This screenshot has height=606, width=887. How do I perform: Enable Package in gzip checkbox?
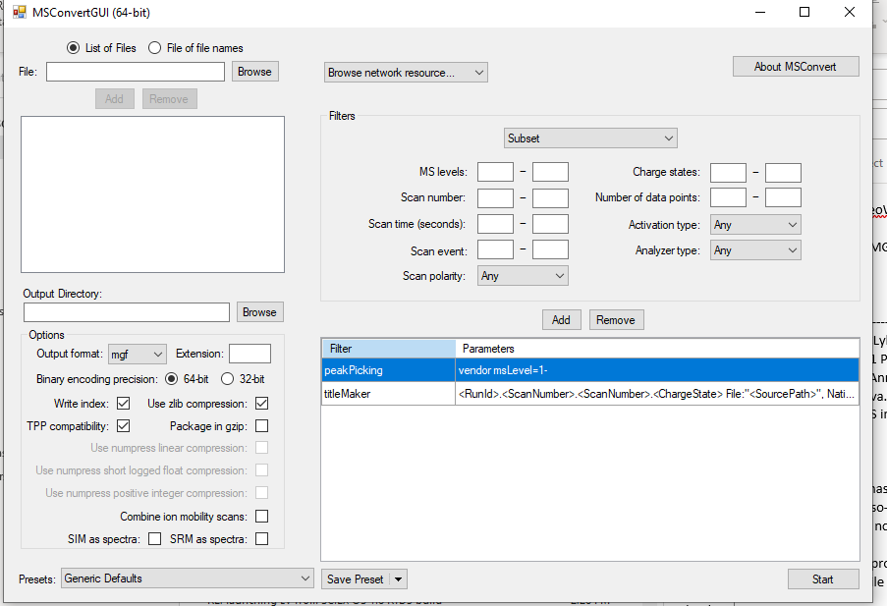261,426
